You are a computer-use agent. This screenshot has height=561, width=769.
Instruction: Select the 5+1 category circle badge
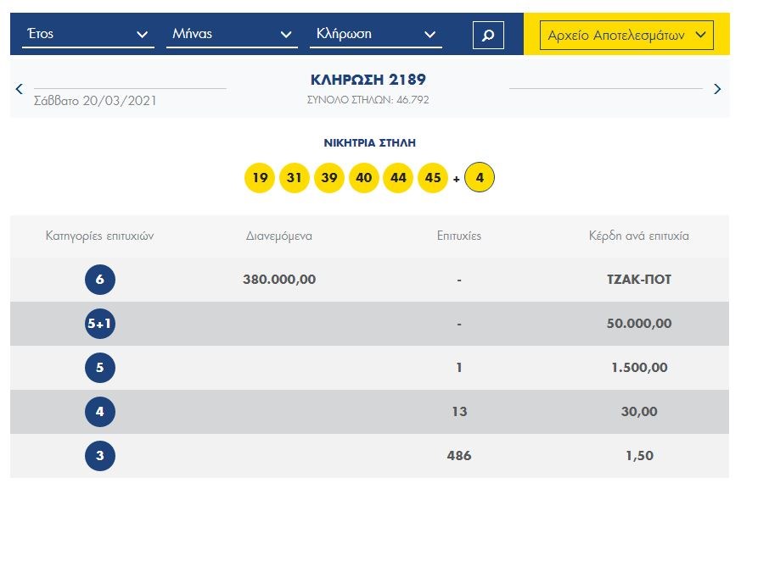(x=100, y=324)
